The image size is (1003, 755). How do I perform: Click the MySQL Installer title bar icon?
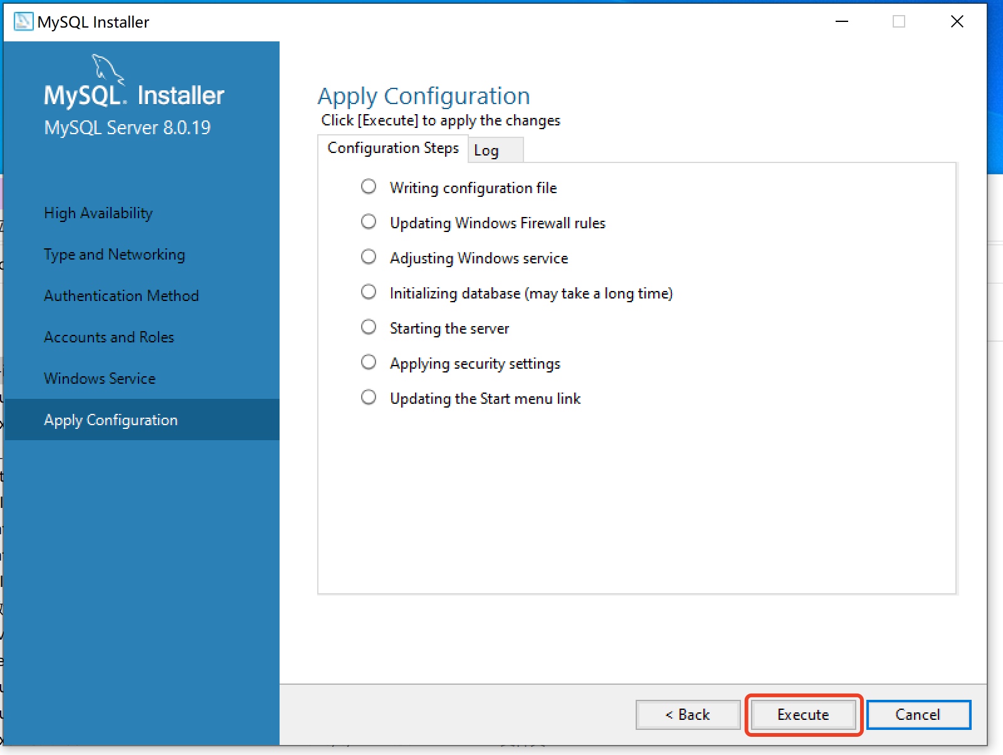tap(23, 21)
